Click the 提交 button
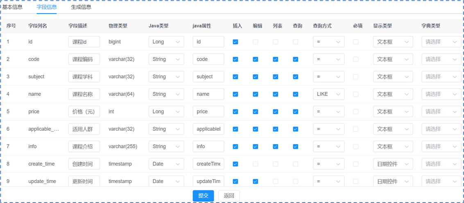464x203 pixels. [x=203, y=196]
